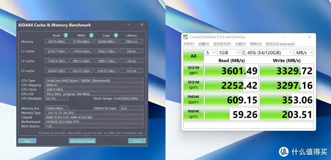Click the RND4K Q32T1 read result 609.15
331x160 pixels.
232,99
